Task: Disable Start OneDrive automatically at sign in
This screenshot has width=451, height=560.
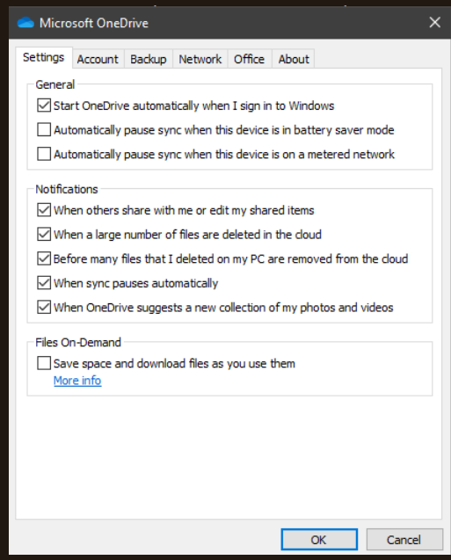Action: coord(44,105)
